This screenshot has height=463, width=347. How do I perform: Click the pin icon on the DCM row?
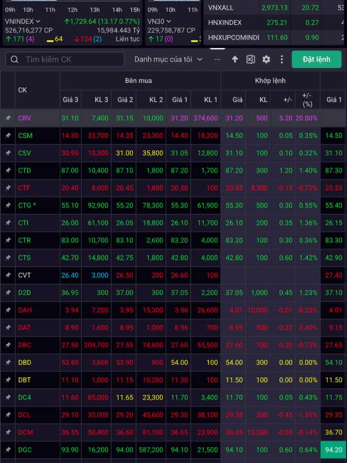point(8,432)
